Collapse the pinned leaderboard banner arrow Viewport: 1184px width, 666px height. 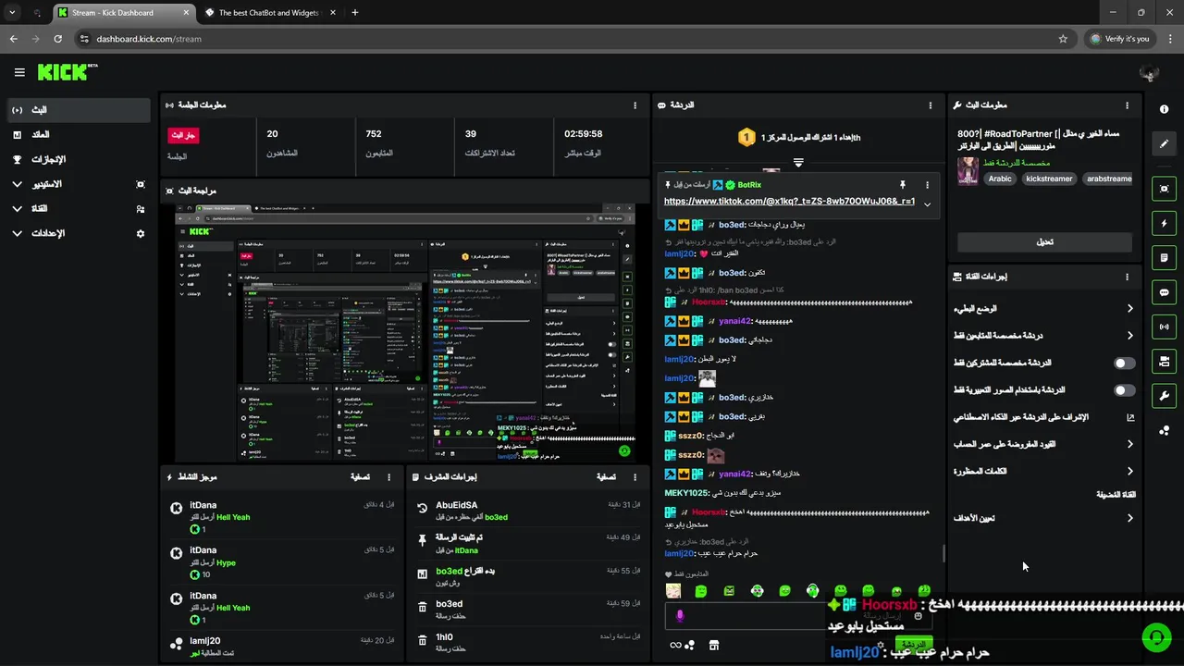798,162
